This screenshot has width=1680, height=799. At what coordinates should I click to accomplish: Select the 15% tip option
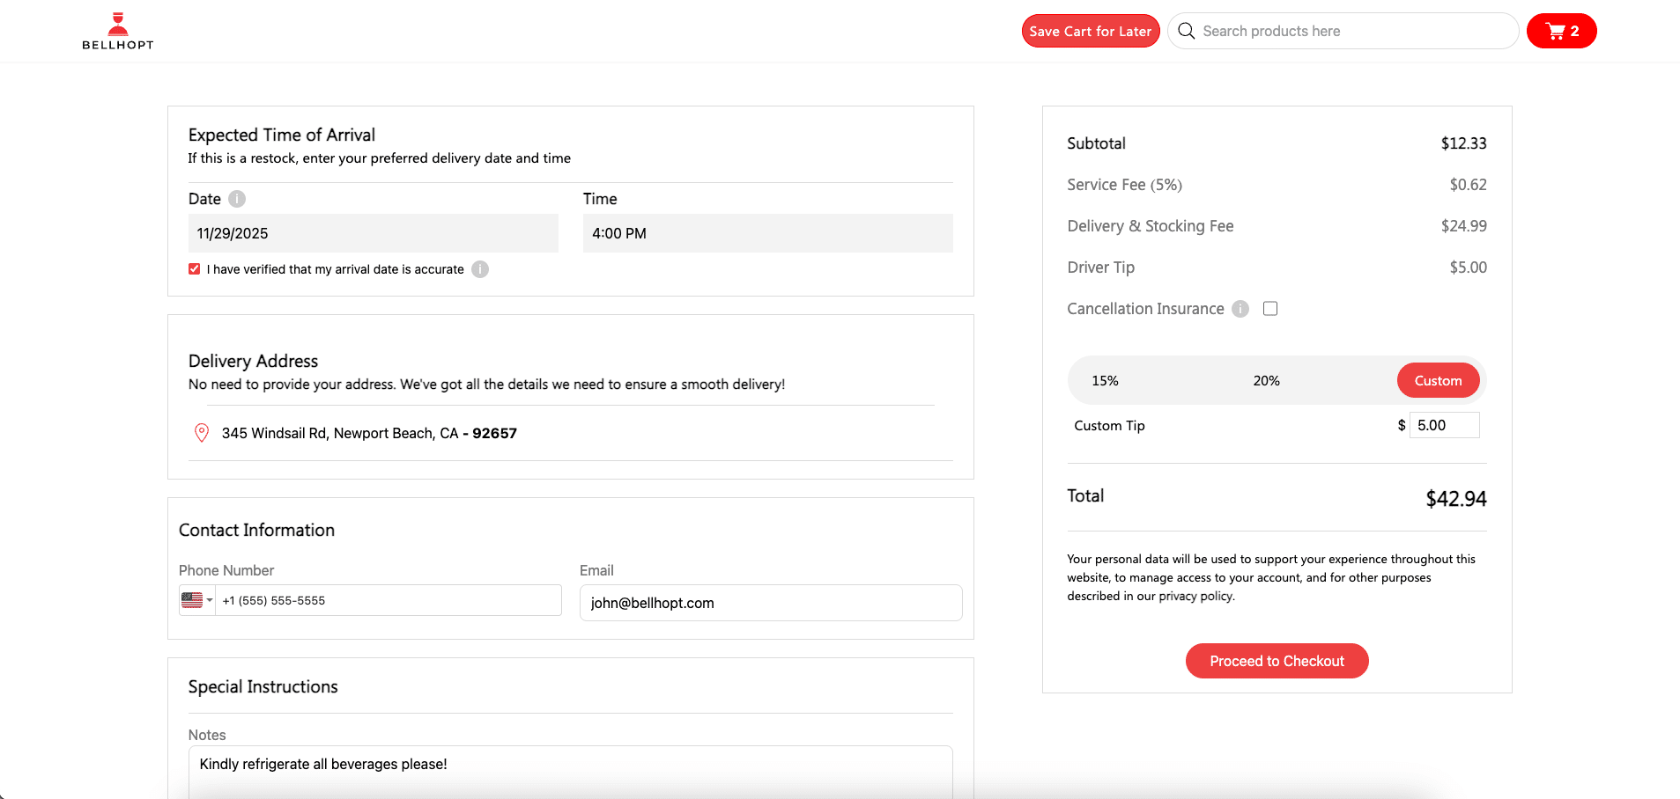pyautogui.click(x=1105, y=381)
